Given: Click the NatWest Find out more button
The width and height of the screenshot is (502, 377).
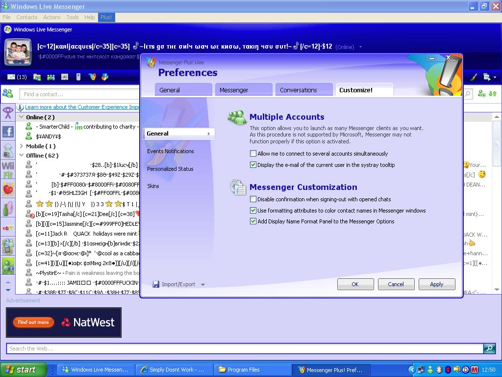Looking at the screenshot, I should pyautogui.click(x=33, y=322).
